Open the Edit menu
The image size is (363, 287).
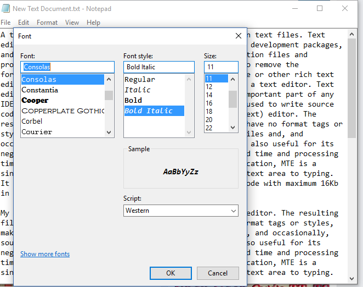point(24,23)
